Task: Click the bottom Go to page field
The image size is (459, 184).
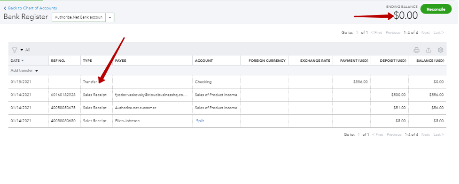Action: [358, 134]
